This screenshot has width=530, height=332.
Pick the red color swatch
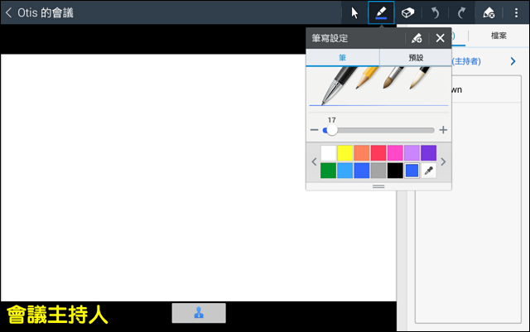point(378,153)
